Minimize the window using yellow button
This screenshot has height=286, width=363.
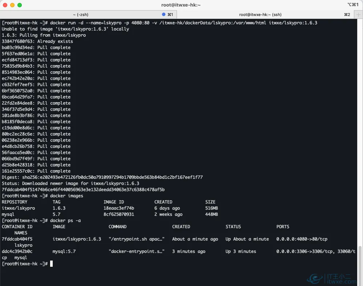pos(12,5)
